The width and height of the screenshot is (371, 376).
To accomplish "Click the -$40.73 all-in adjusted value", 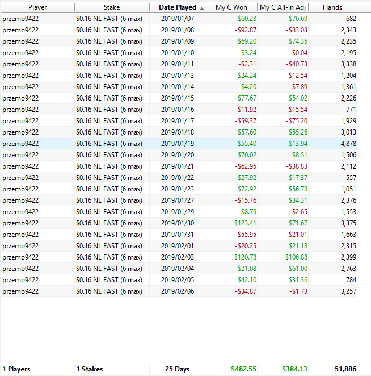I will coord(297,64).
